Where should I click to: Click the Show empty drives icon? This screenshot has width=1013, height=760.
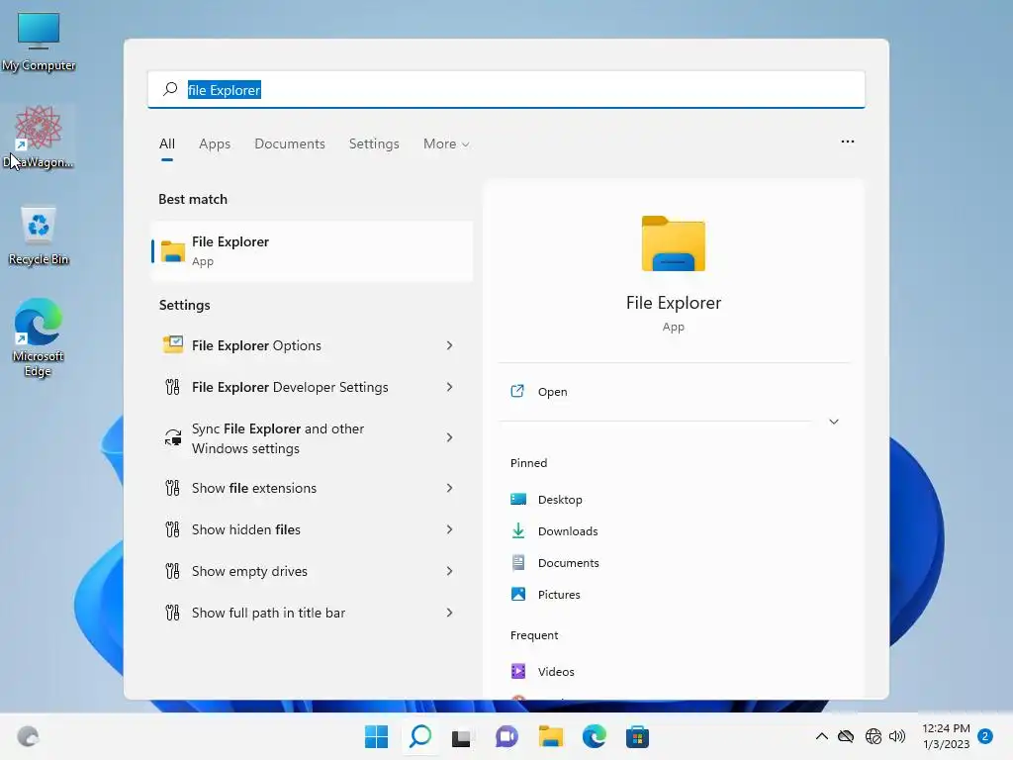[172, 571]
